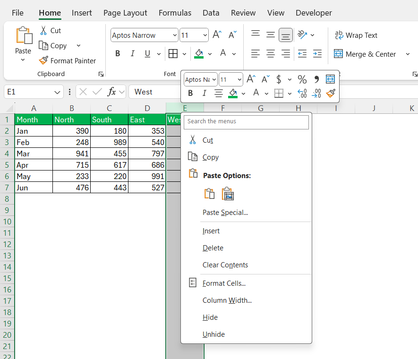This screenshot has height=359, width=418.
Task: Click Percent Style in mini toolbar
Action: pyautogui.click(x=302, y=79)
